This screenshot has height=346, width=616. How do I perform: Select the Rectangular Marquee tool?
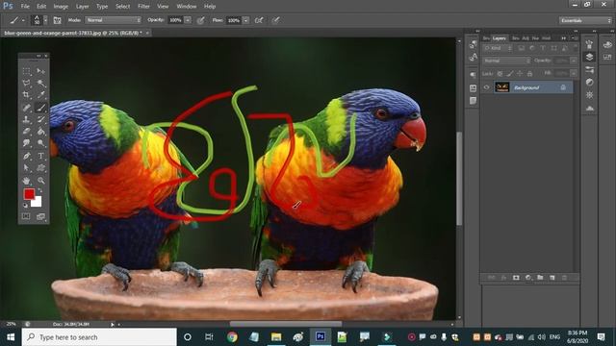tap(26, 71)
